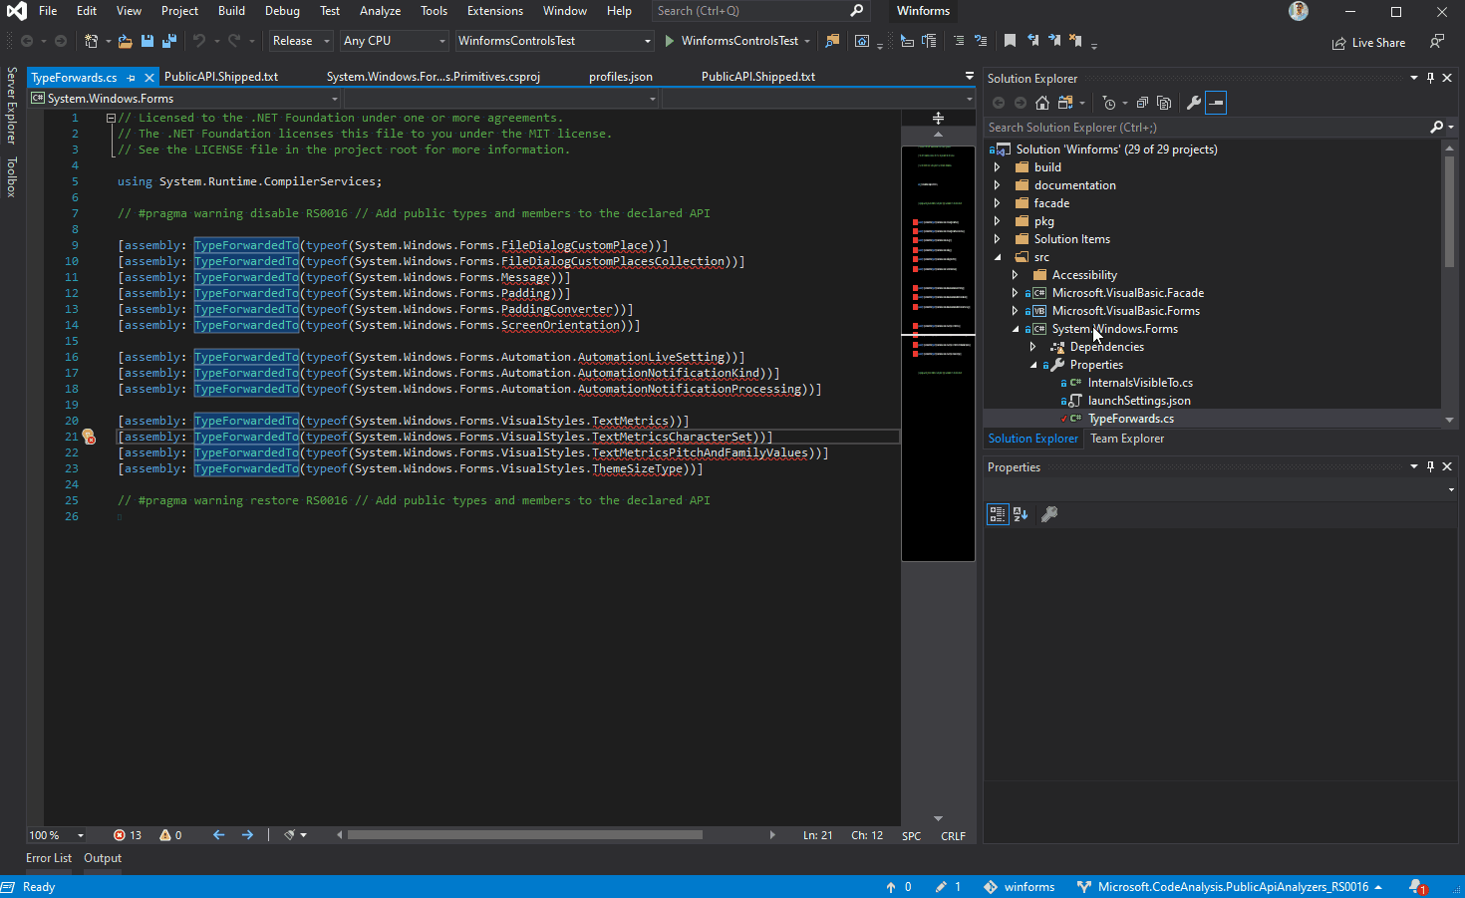Pin the Solution Explorer panel
1465x898 pixels.
coord(1430,78)
